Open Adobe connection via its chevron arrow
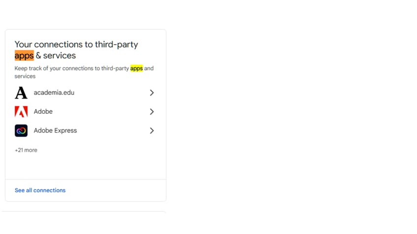This screenshot has height=234, width=417. pos(151,112)
